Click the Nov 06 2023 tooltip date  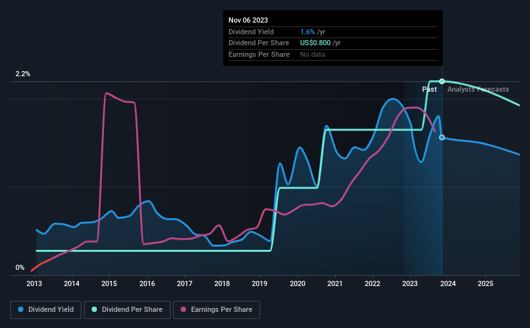pyautogui.click(x=248, y=20)
